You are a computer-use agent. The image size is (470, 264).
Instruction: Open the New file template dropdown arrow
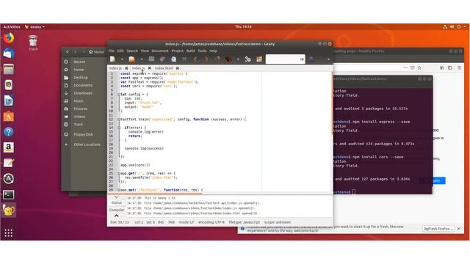[x=122, y=59]
